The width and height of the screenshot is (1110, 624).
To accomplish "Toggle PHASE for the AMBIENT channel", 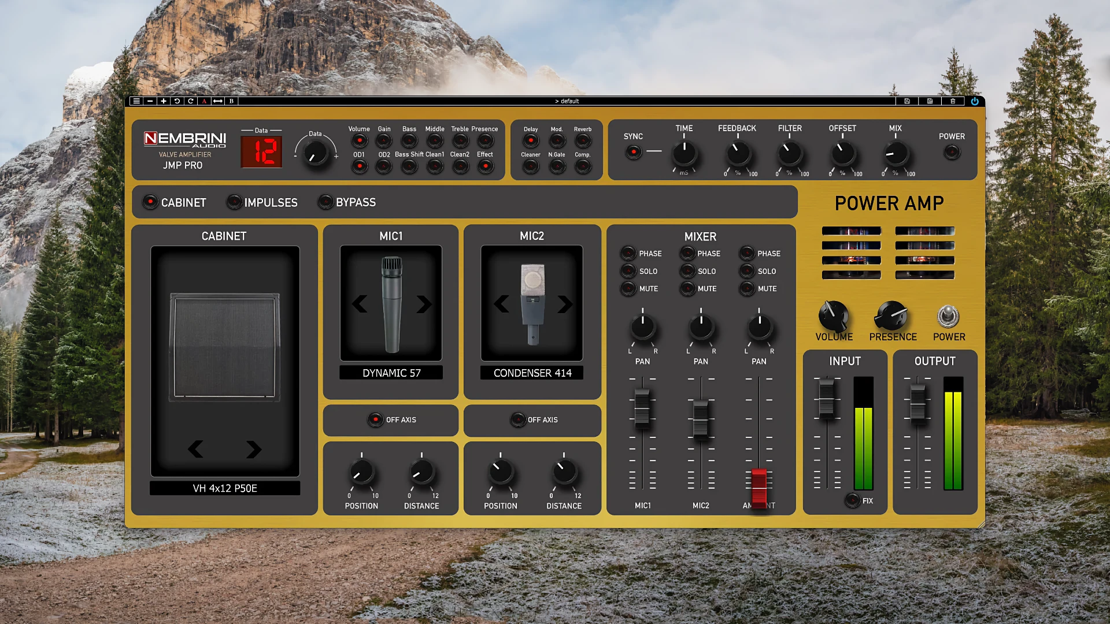I will (747, 253).
